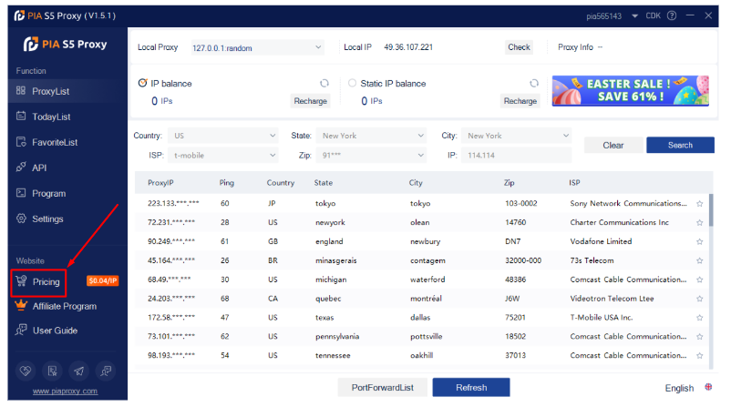Click the heart handshake icon in sidebar
Screen dimensions: 731x407
[26, 371]
